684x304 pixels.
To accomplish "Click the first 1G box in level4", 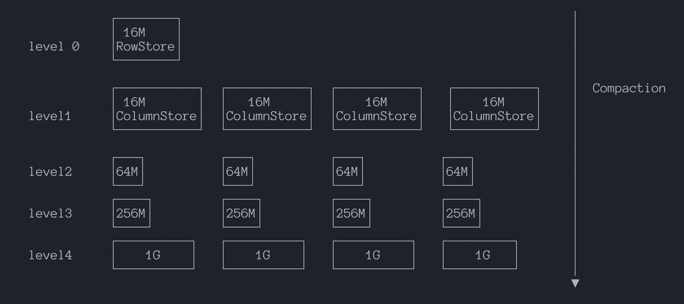I will 153,255.
